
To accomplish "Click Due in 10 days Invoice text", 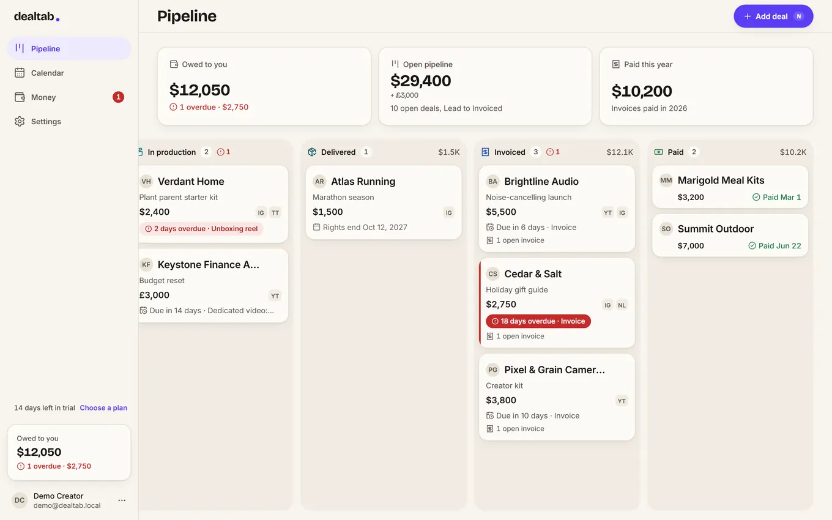I will tap(538, 415).
